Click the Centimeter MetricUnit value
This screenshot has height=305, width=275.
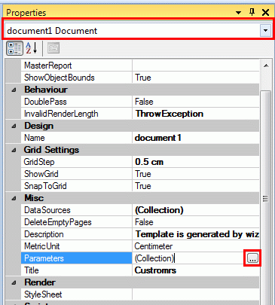tap(196, 246)
